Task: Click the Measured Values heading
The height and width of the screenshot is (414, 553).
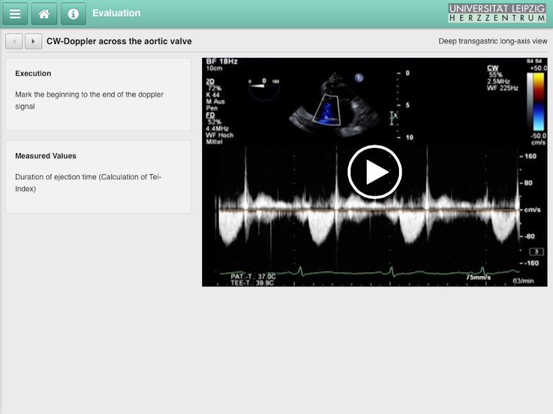Action: [x=45, y=156]
